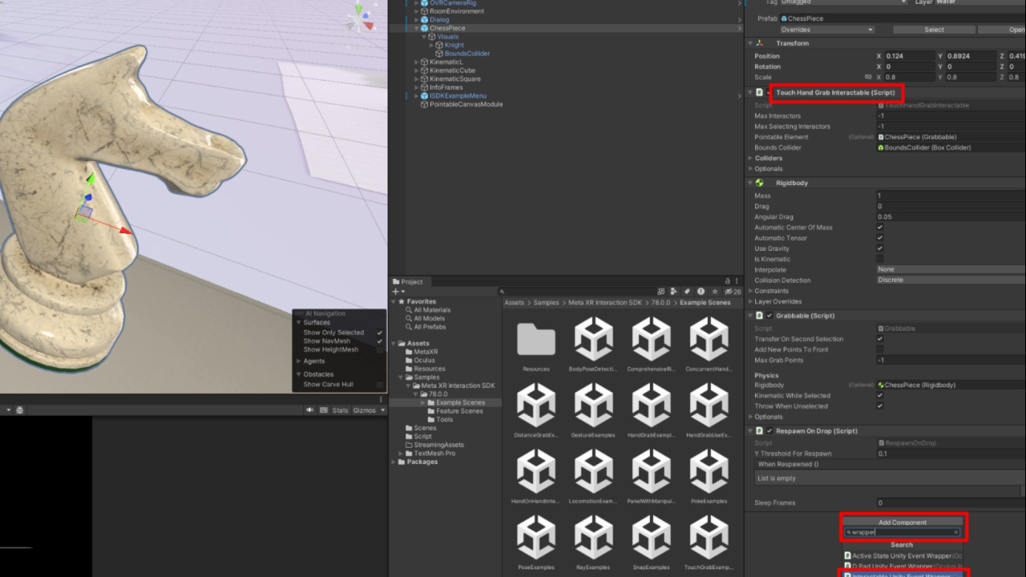Click the prefab Select button
1026x577 pixels.
934,30
